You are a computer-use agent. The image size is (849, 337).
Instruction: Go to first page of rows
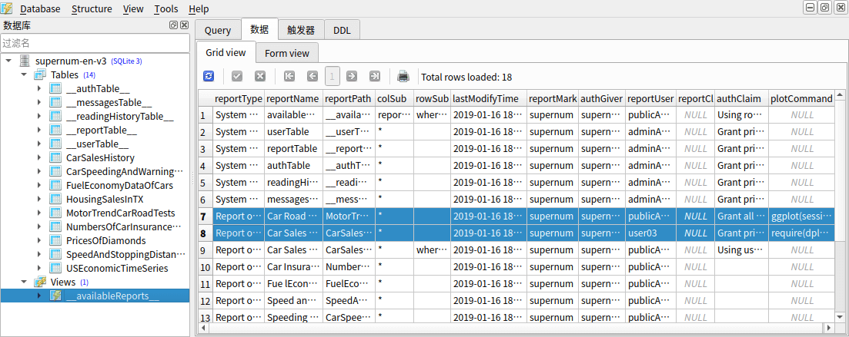289,76
